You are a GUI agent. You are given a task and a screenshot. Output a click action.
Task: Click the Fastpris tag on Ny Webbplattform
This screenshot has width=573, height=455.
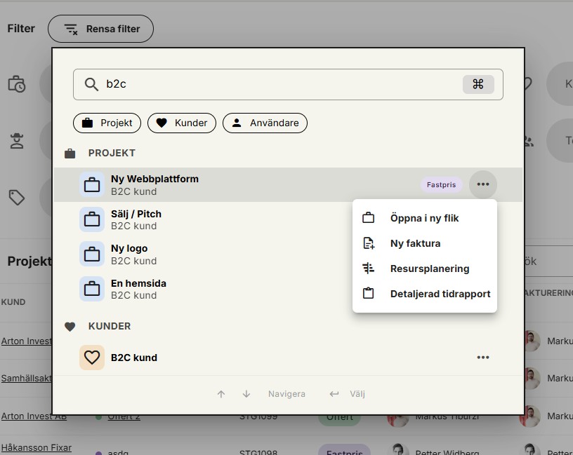pyautogui.click(x=441, y=185)
